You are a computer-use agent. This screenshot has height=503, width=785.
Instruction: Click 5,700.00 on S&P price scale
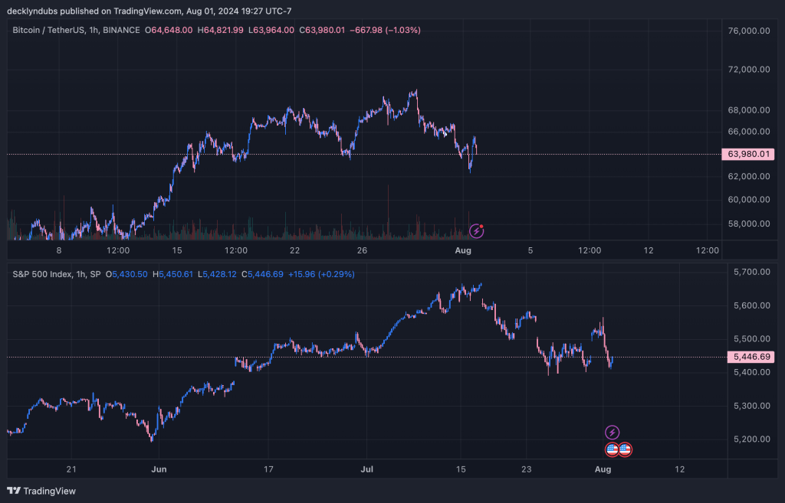pos(751,272)
